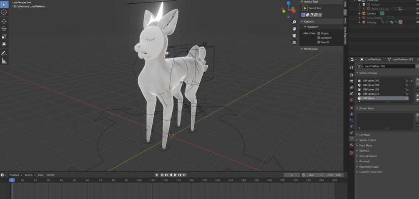This screenshot has height=199, width=419.
Task: Switch to the View sidebar tab
Action: pyautogui.click(x=345, y=21)
